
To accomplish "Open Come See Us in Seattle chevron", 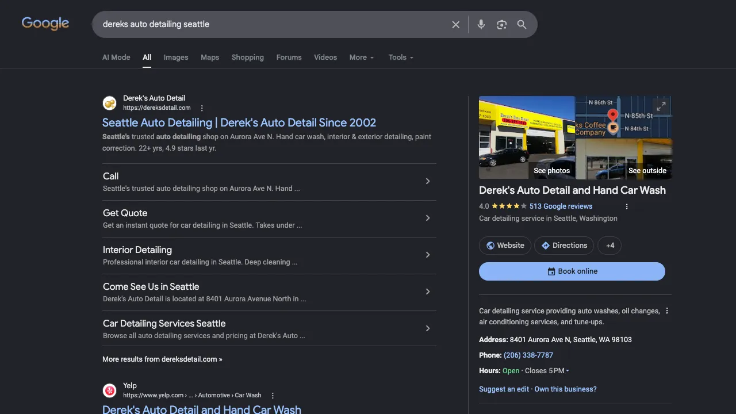I will 427,292.
